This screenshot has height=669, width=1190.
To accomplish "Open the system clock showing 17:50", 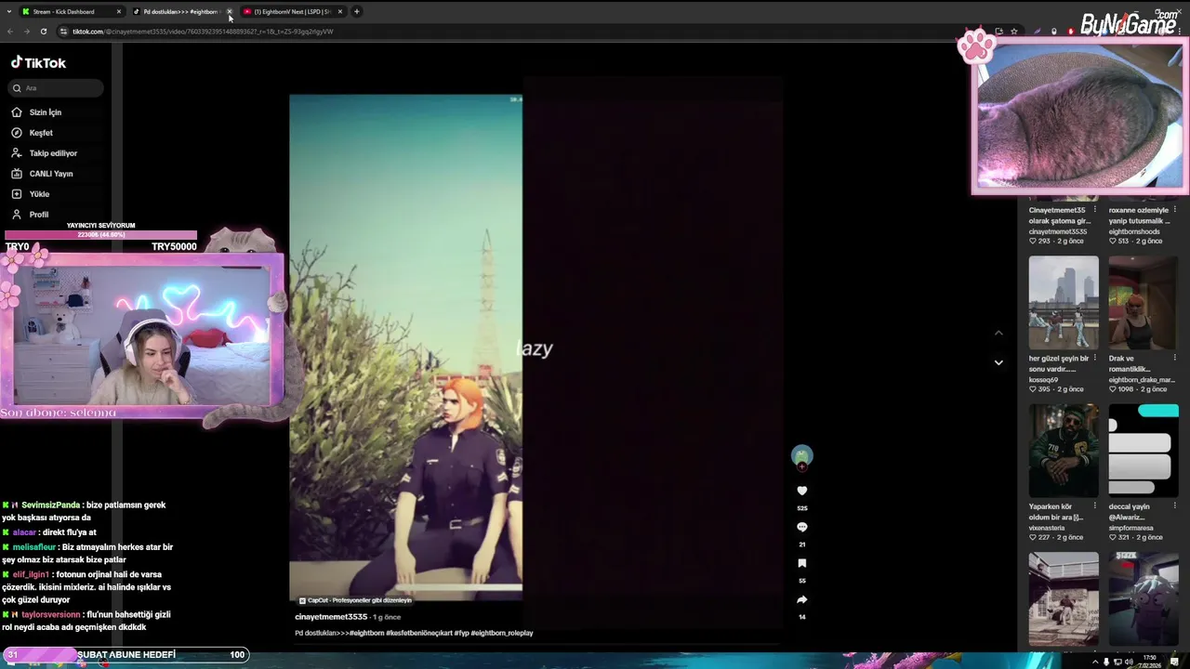I will click(x=1151, y=662).
